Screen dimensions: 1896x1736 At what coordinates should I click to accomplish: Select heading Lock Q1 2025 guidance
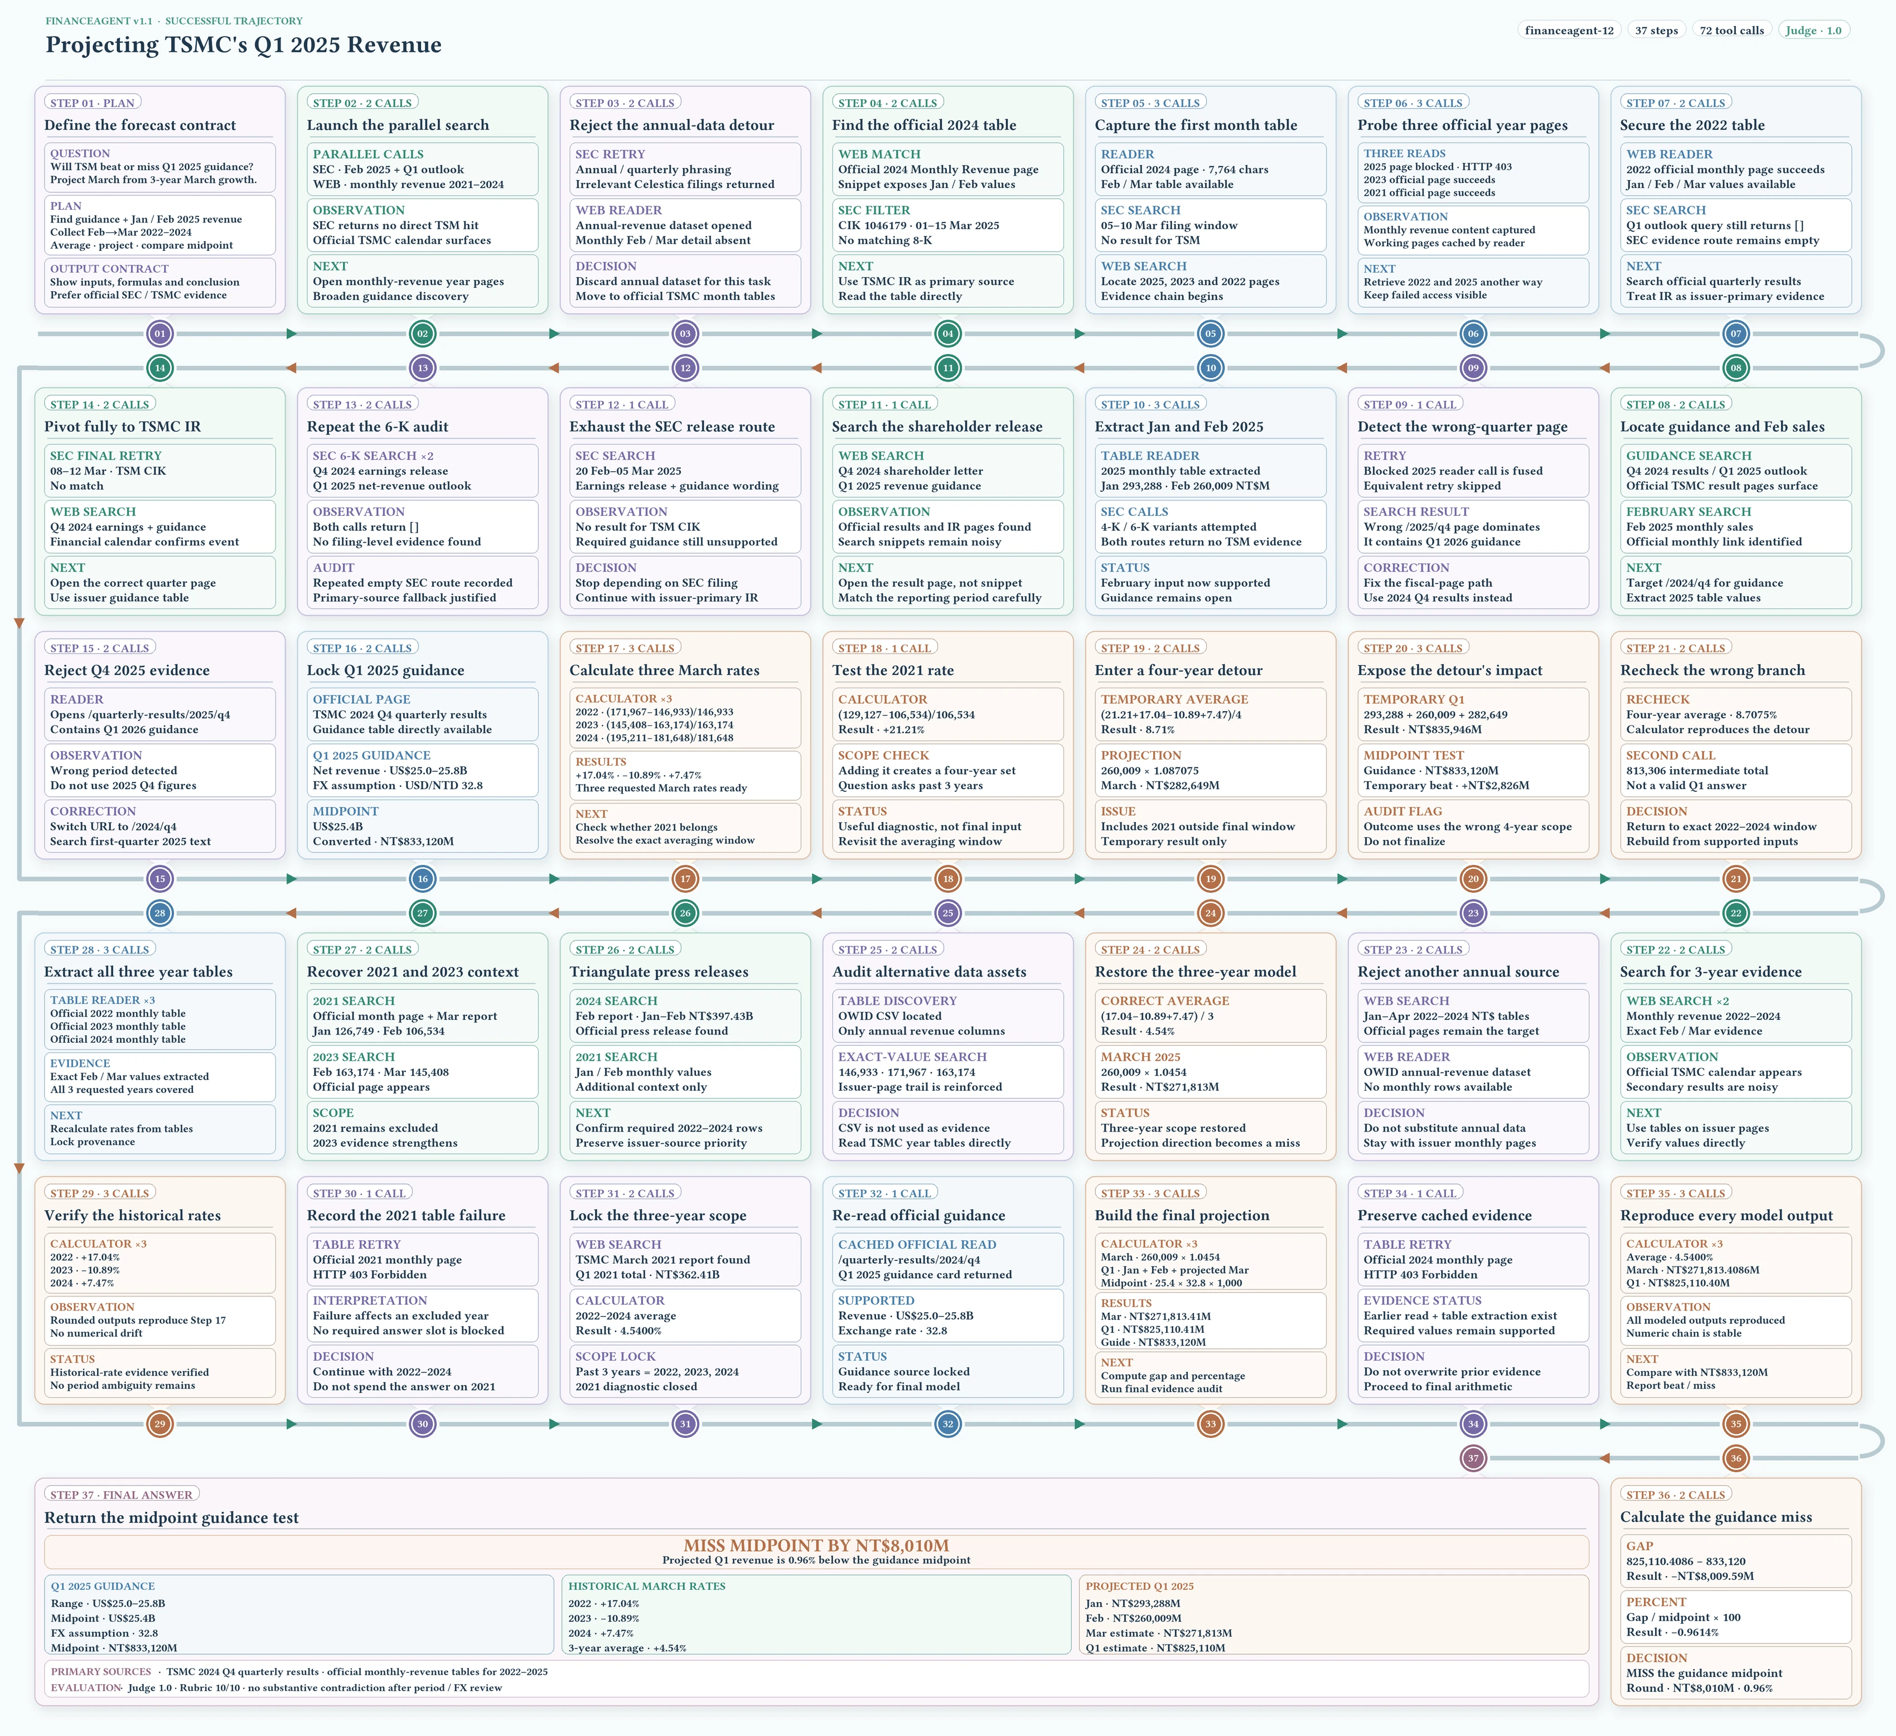[x=385, y=670]
